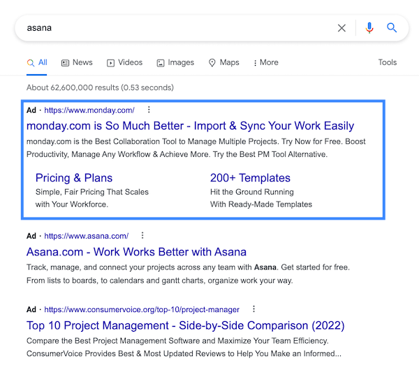Open Asana.com - Work Works Better with Asana
Image resolution: width=419 pixels, height=373 pixels.
pos(136,252)
